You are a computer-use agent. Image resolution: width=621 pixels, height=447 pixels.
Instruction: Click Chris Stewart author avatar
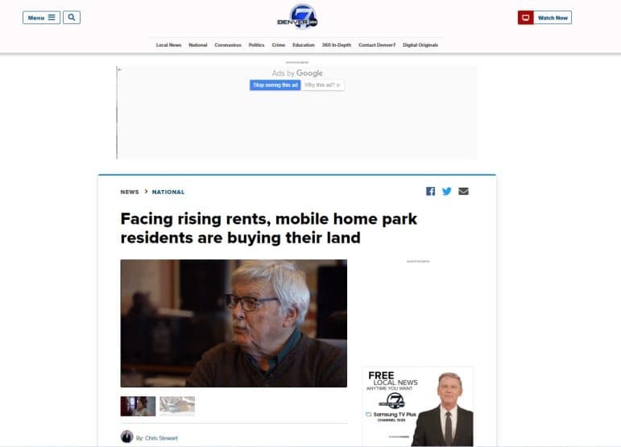[126, 437]
